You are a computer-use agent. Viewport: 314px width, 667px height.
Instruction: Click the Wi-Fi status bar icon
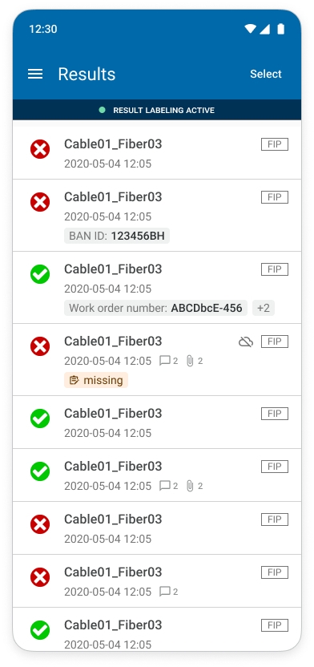tap(250, 29)
